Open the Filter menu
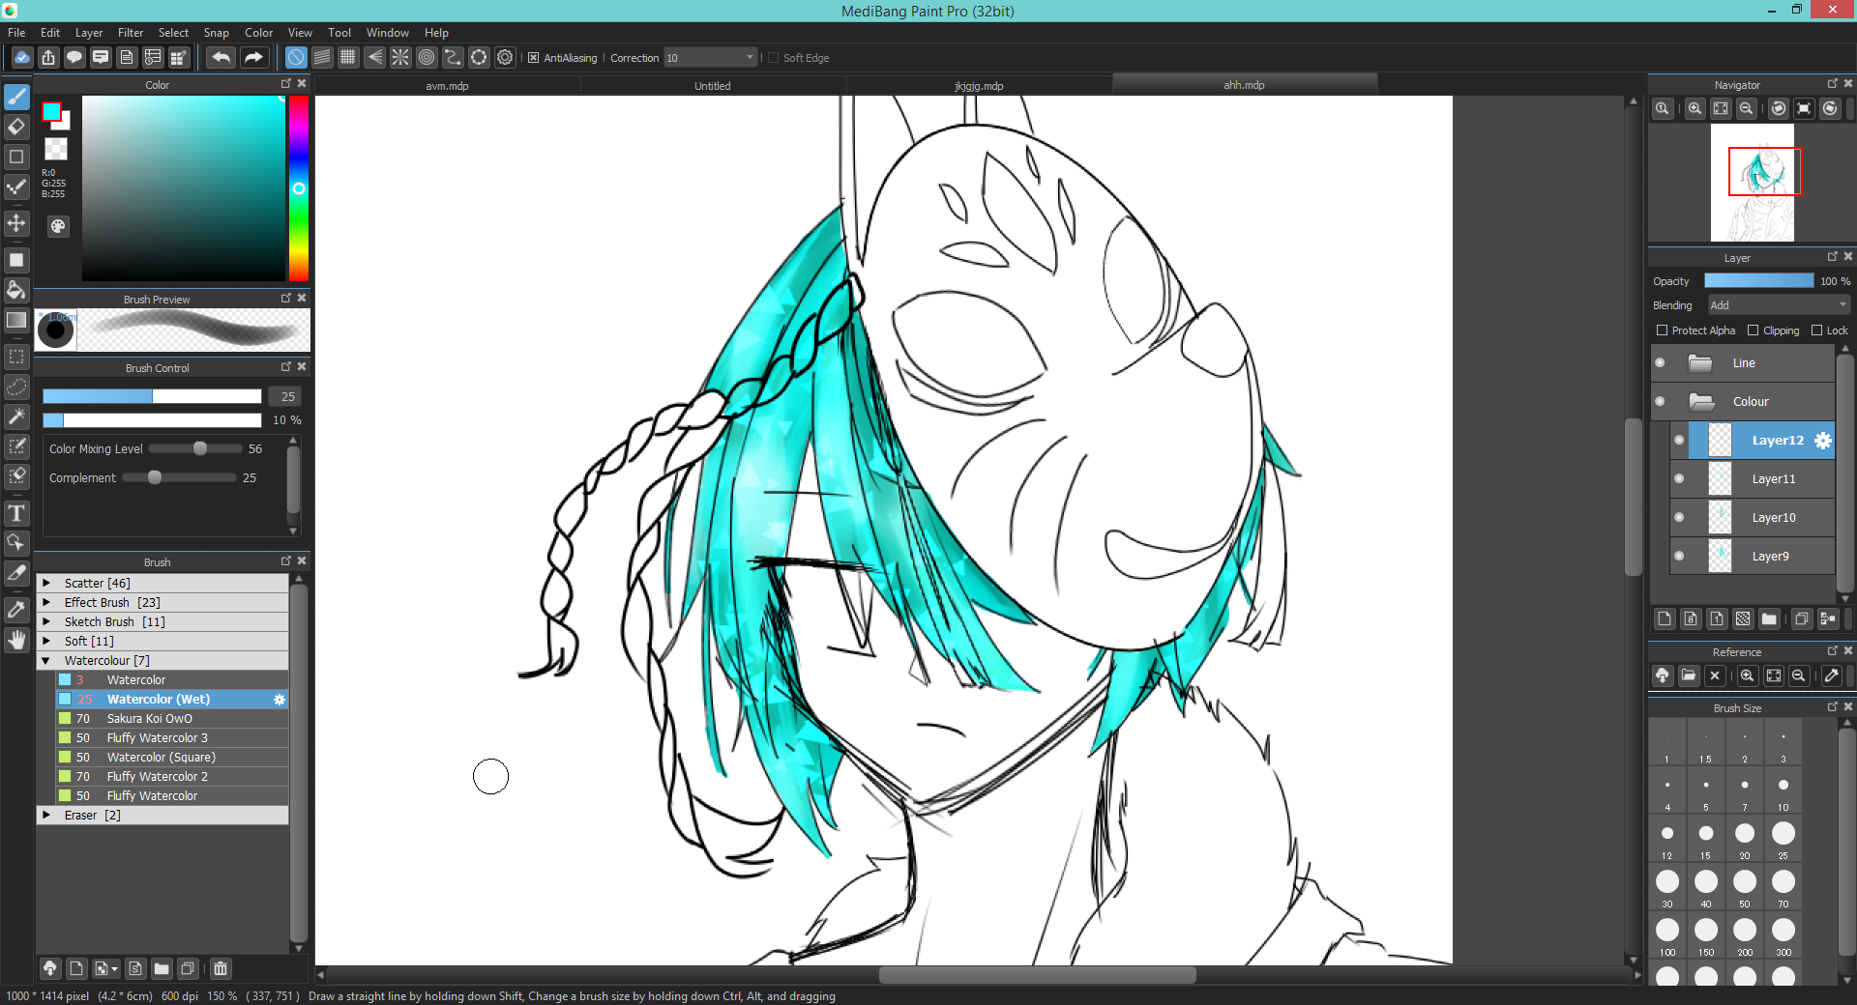The height and width of the screenshot is (1005, 1857). click(131, 33)
